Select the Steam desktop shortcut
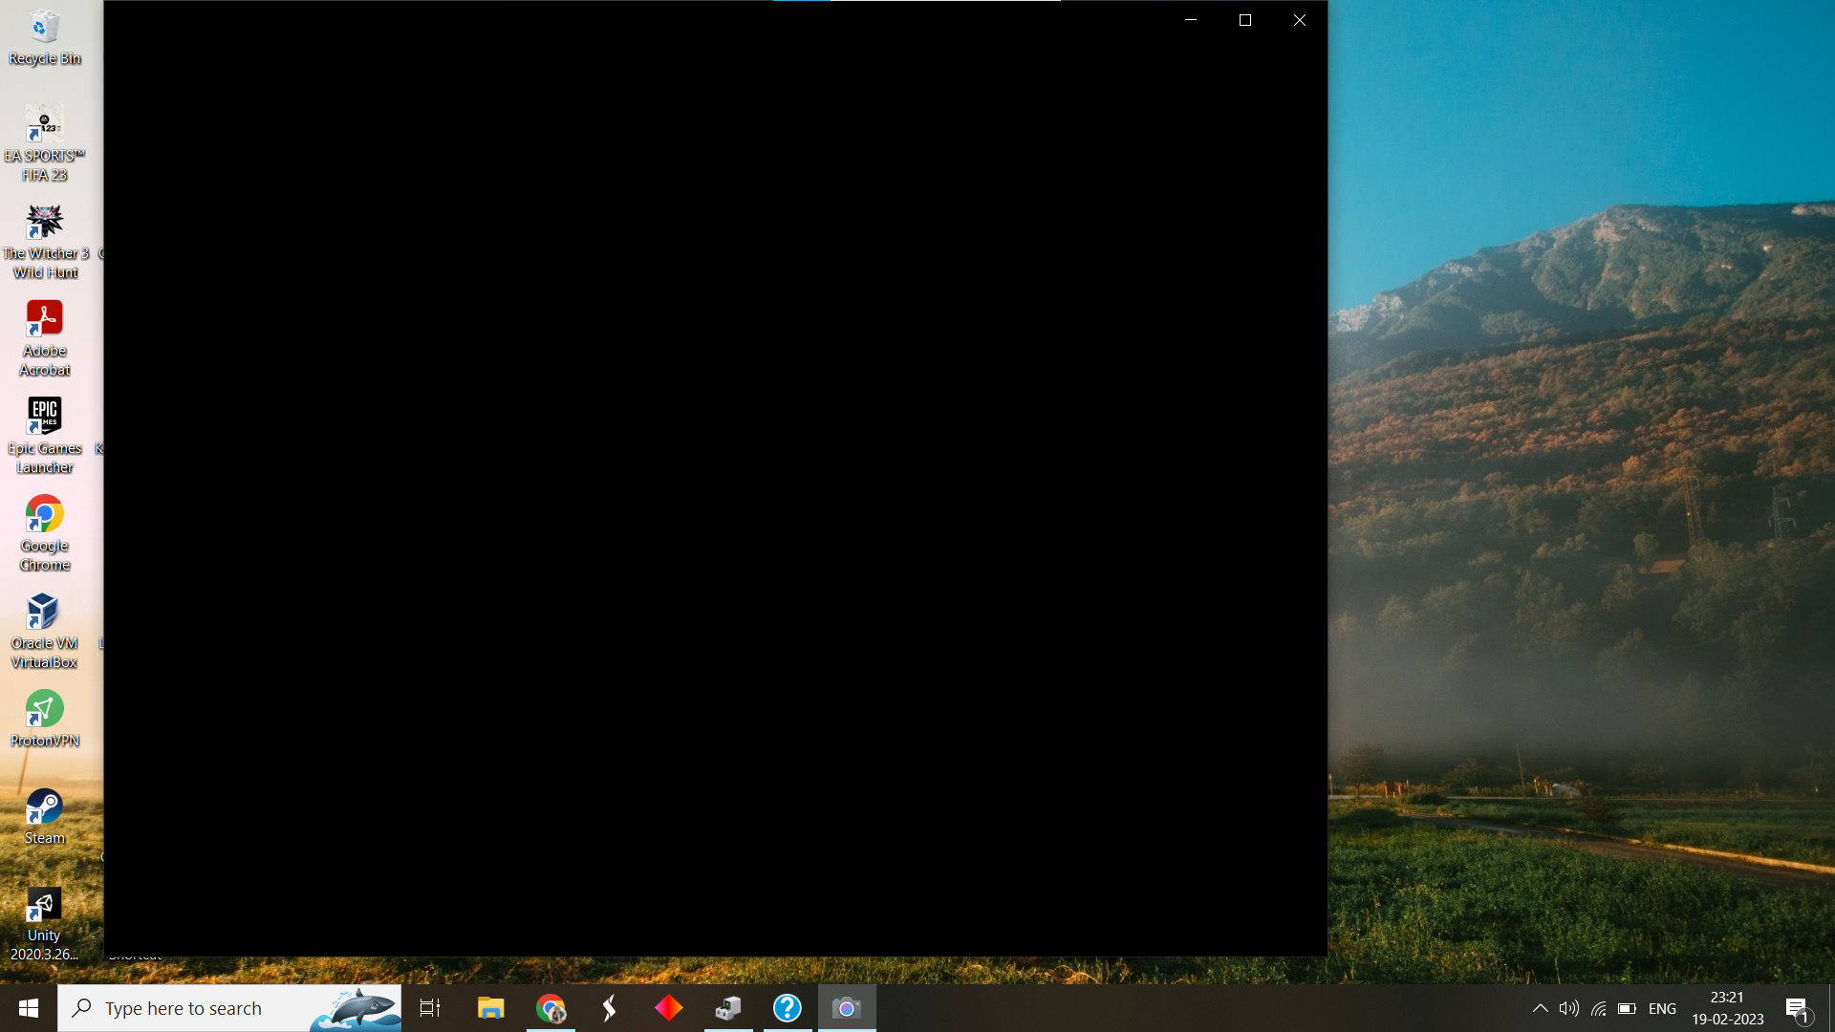The width and height of the screenshot is (1835, 1032). point(44,817)
